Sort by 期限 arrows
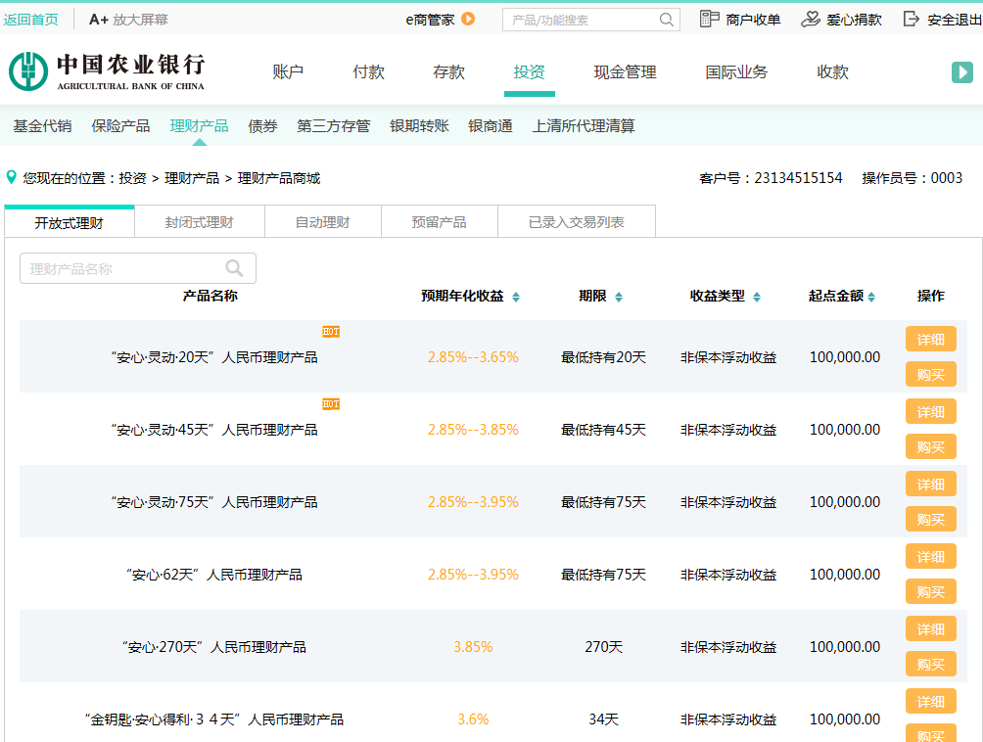Image resolution: width=983 pixels, height=742 pixels. (619, 297)
